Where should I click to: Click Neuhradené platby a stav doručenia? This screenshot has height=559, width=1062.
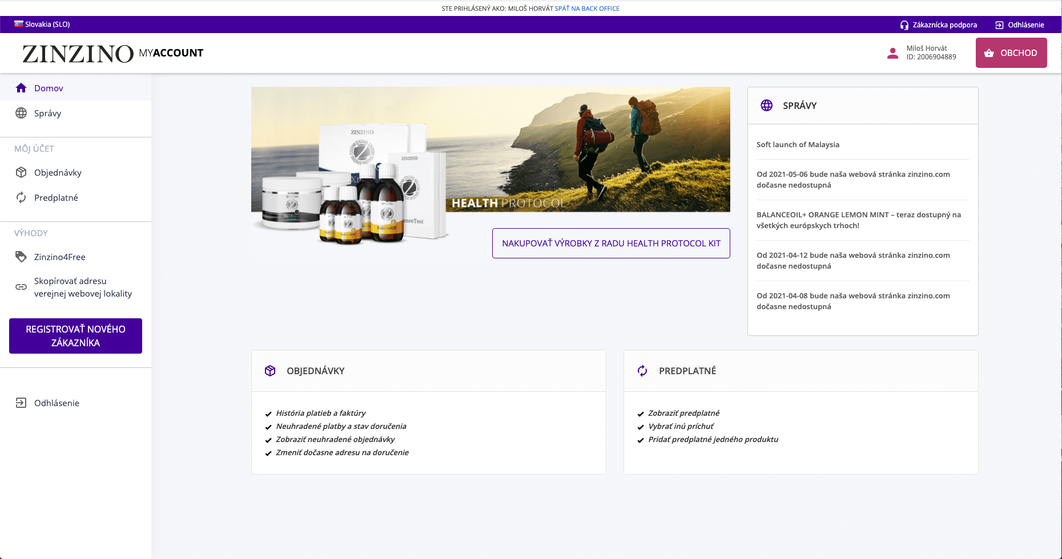[x=341, y=426]
